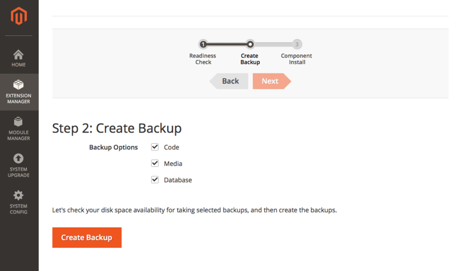Uncheck the Code backup checkbox
Image resolution: width=455 pixels, height=271 pixels.
155,147
